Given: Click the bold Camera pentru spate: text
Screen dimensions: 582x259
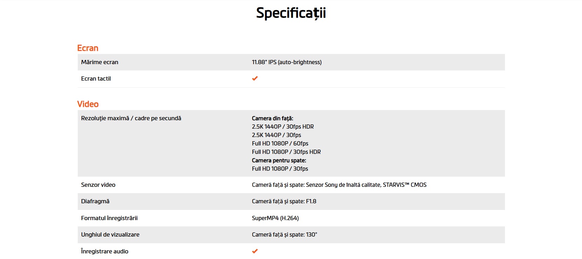Looking at the screenshot, I should pyautogui.click(x=279, y=161).
